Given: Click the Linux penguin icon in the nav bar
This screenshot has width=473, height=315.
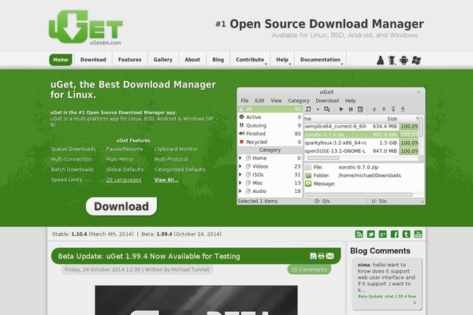Looking at the screenshot, I should click(x=381, y=61).
